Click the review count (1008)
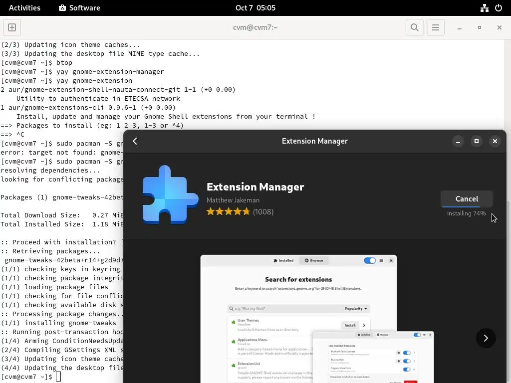This screenshot has height=383, width=511. click(x=263, y=211)
